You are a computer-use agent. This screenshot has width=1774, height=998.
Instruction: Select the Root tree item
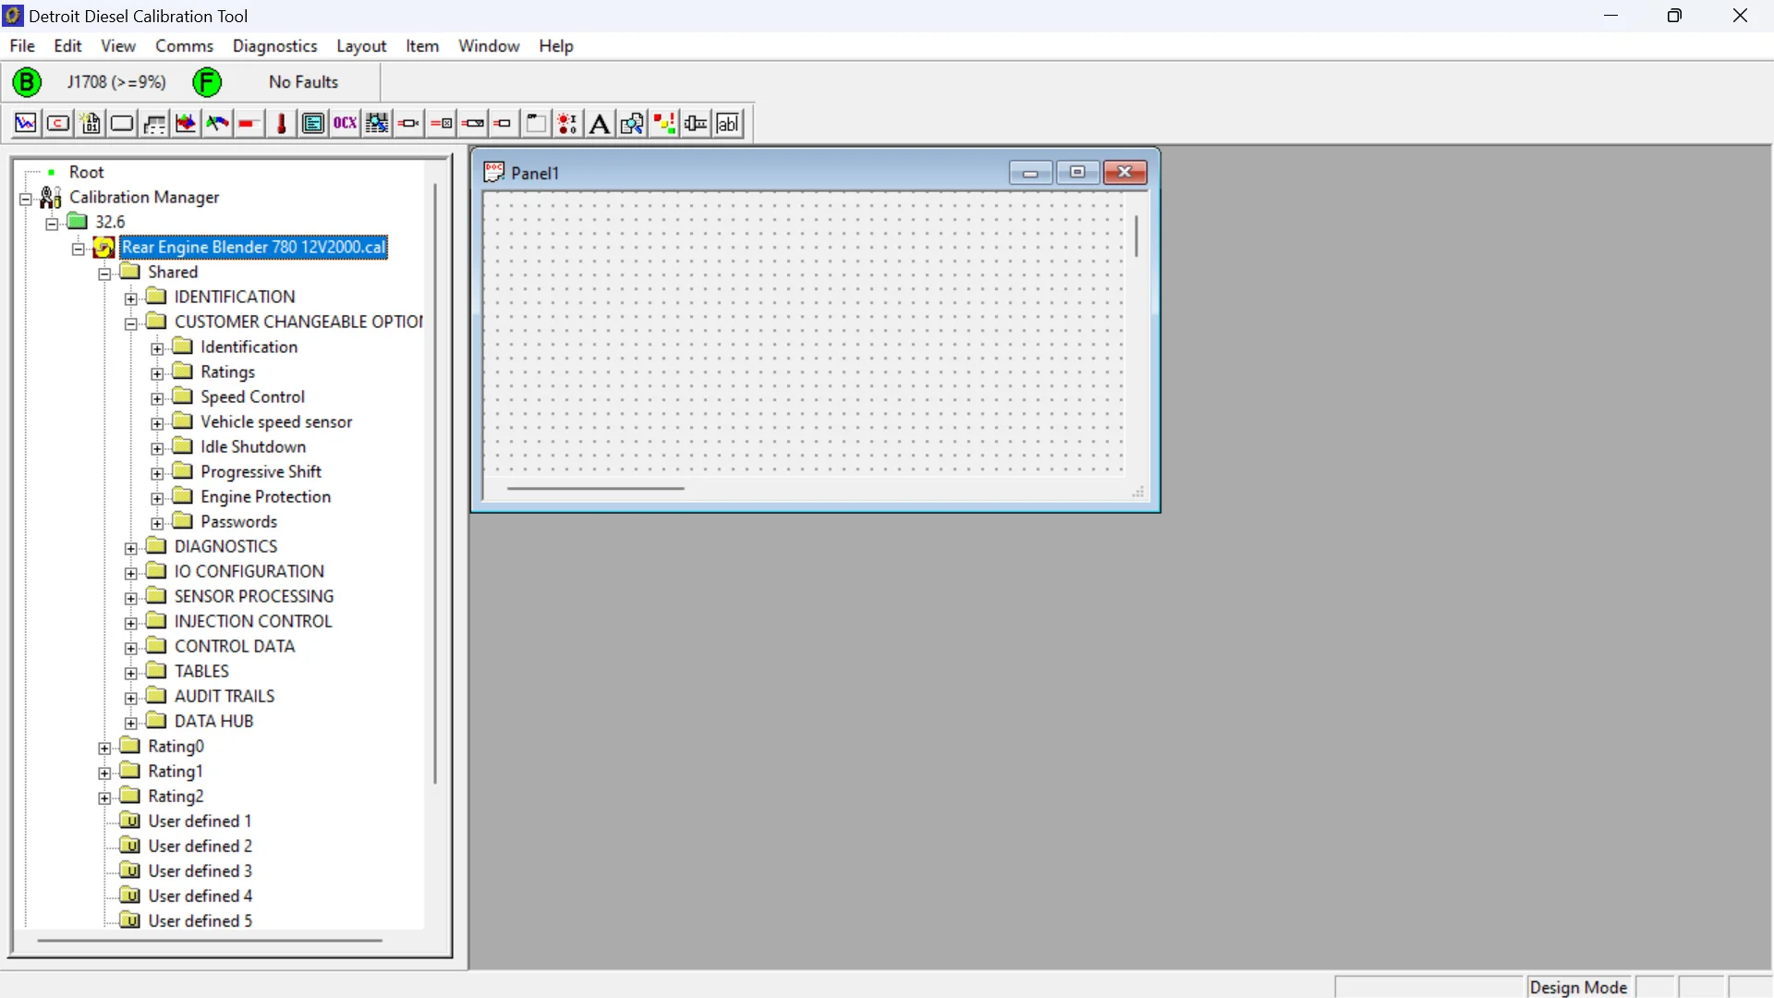pos(87,173)
